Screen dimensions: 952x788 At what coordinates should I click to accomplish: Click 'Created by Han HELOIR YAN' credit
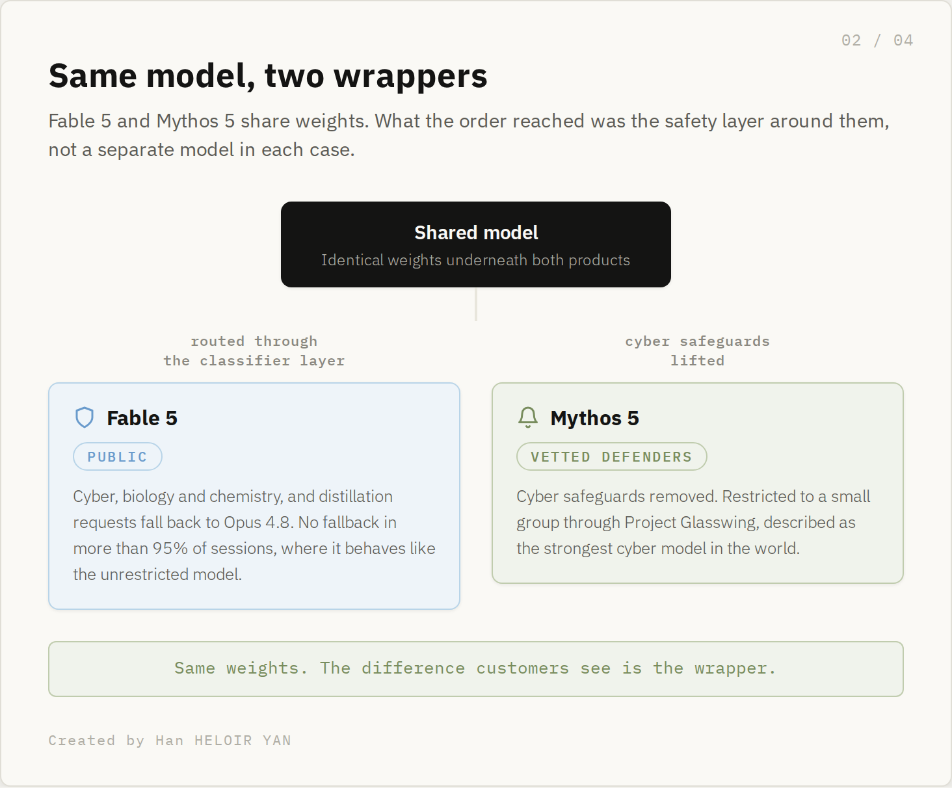click(170, 741)
